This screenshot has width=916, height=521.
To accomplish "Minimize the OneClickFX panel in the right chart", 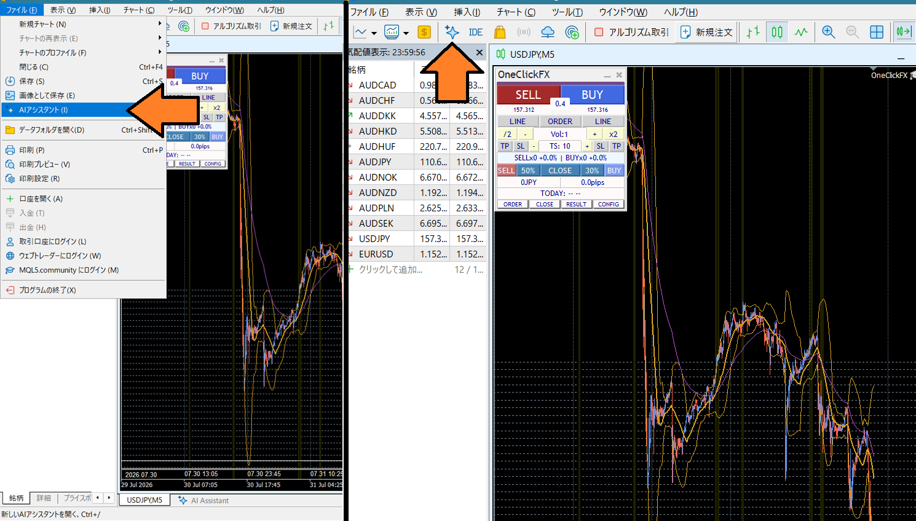I will click(x=607, y=75).
